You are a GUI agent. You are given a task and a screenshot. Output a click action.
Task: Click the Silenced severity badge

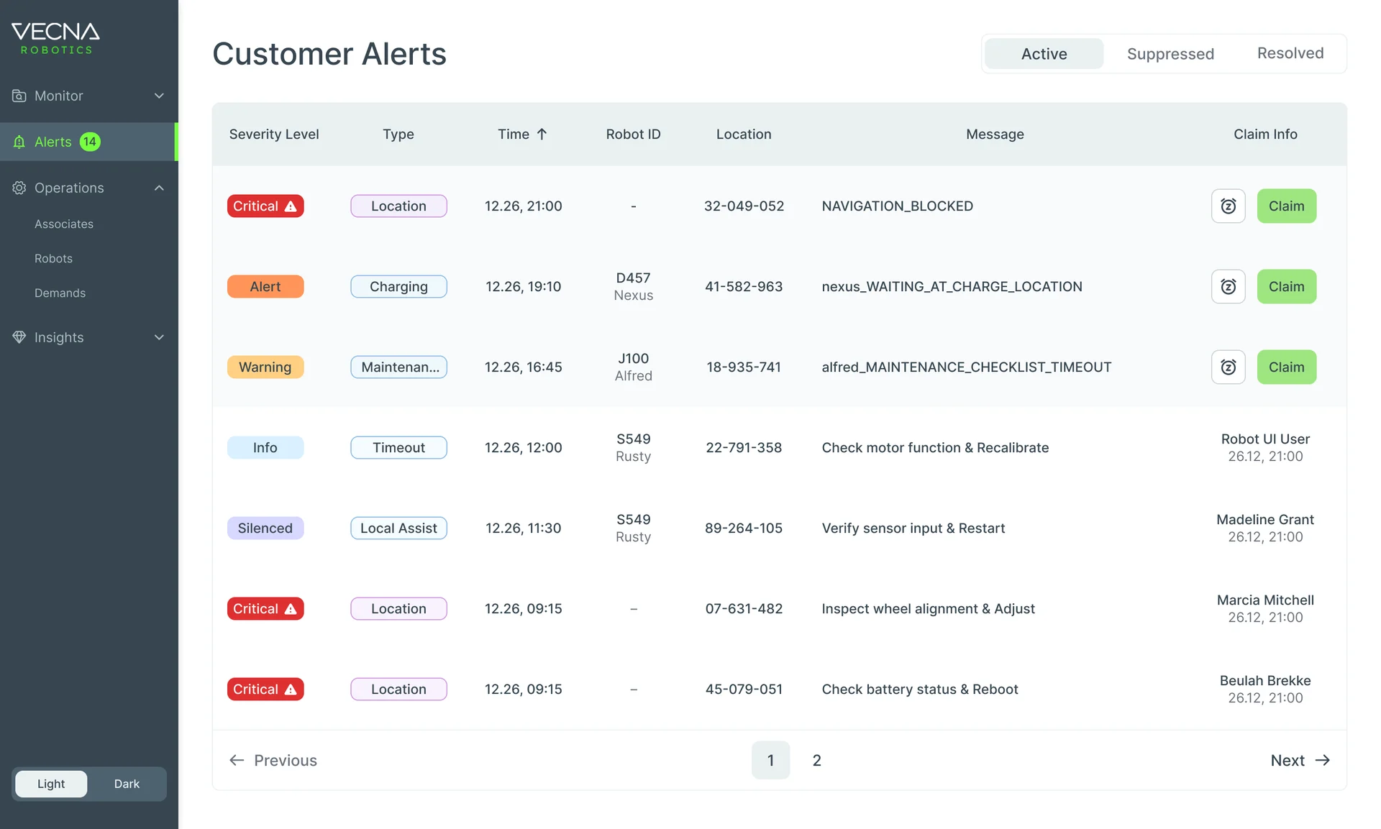pos(265,528)
